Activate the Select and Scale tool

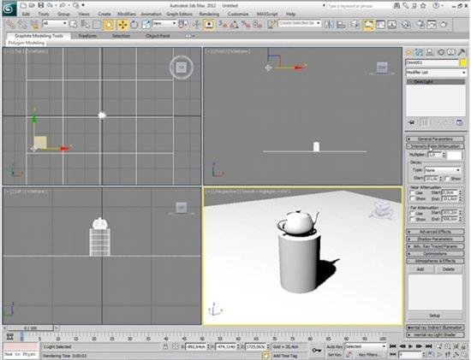(146, 24)
